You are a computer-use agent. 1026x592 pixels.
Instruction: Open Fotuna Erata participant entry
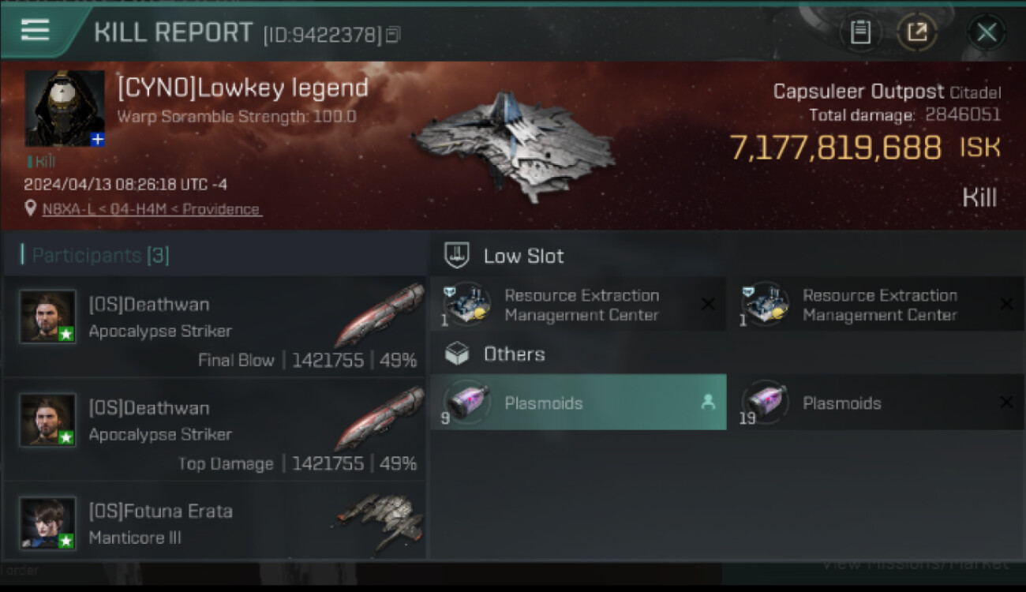point(215,521)
